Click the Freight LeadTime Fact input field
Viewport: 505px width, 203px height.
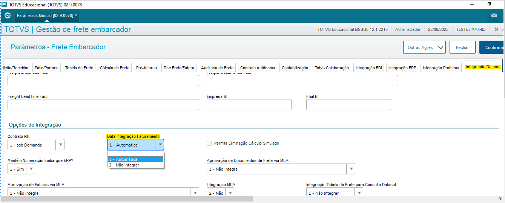coord(103,105)
